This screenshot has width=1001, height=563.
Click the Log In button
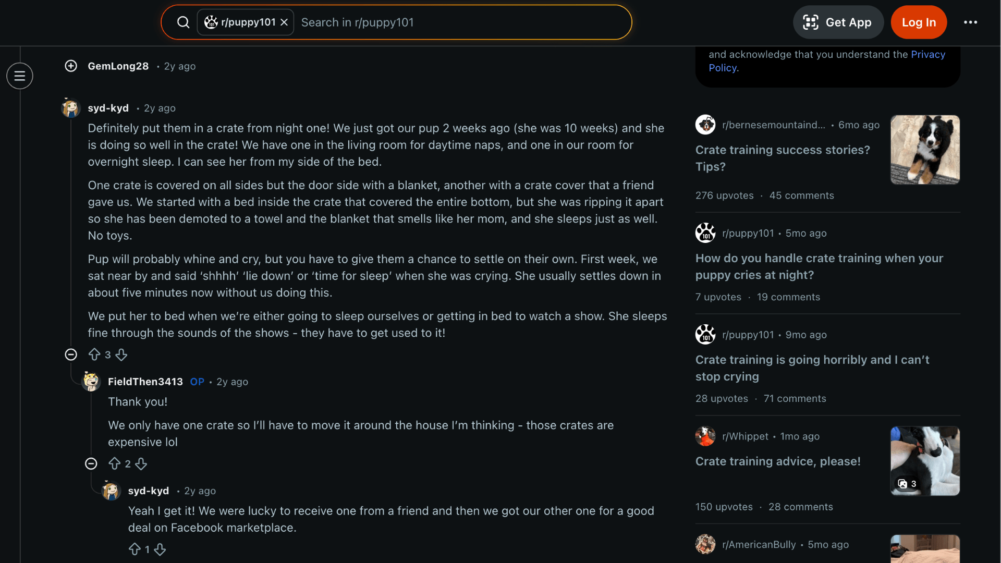(x=919, y=22)
